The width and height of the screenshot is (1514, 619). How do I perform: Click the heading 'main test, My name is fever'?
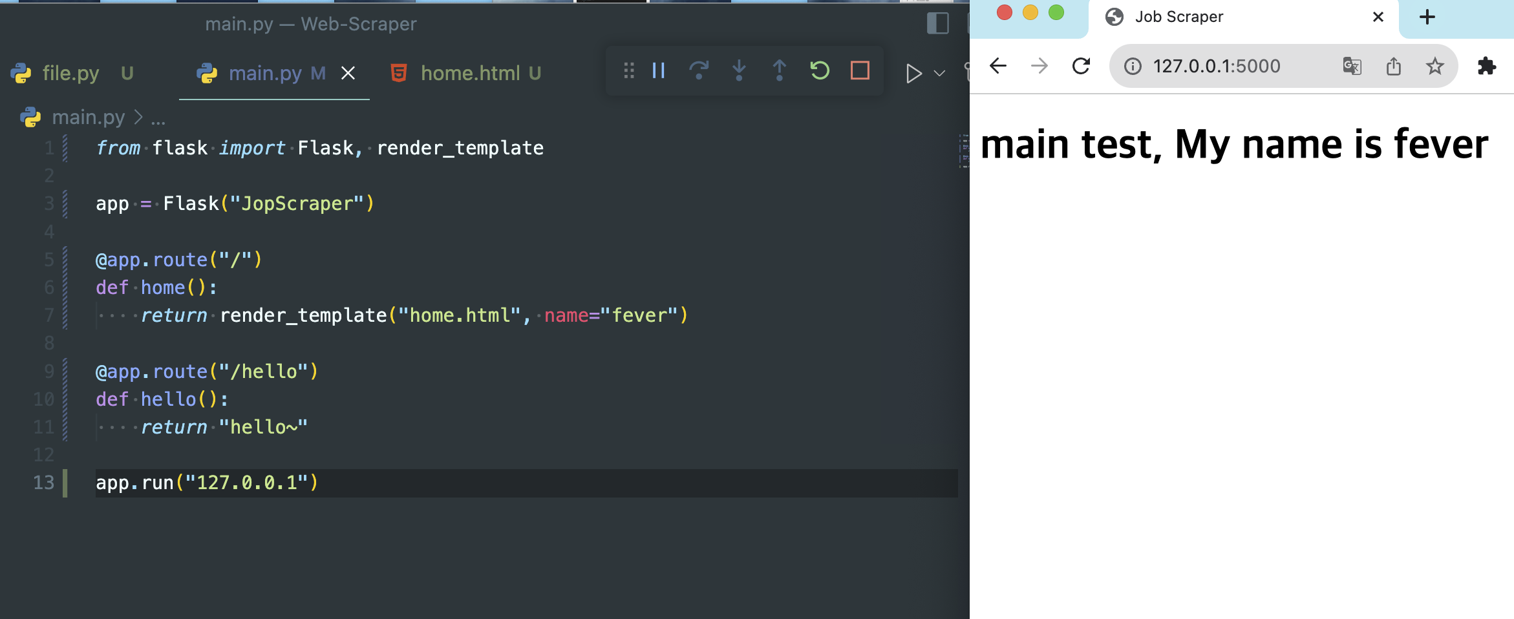(x=1234, y=144)
